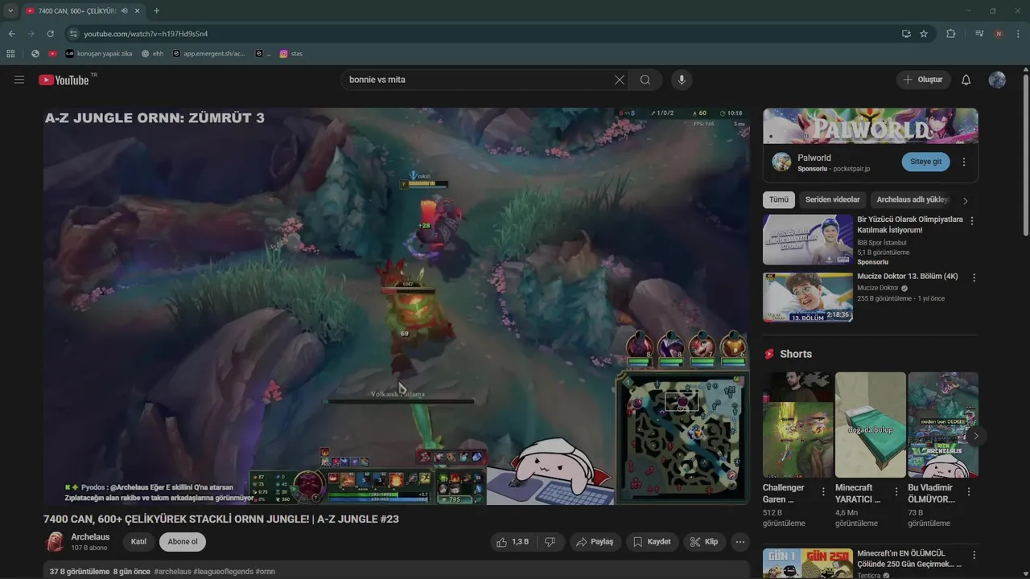This screenshot has width=1030, height=579.
Task: Open options for the Palworld ad
Action: (x=964, y=162)
